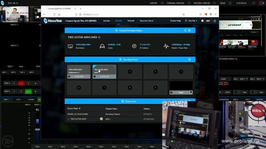Image resolution: width=266 pixels, height=149 pixels.
Task: Select input 1 on the PREV row
Action: point(14,91)
